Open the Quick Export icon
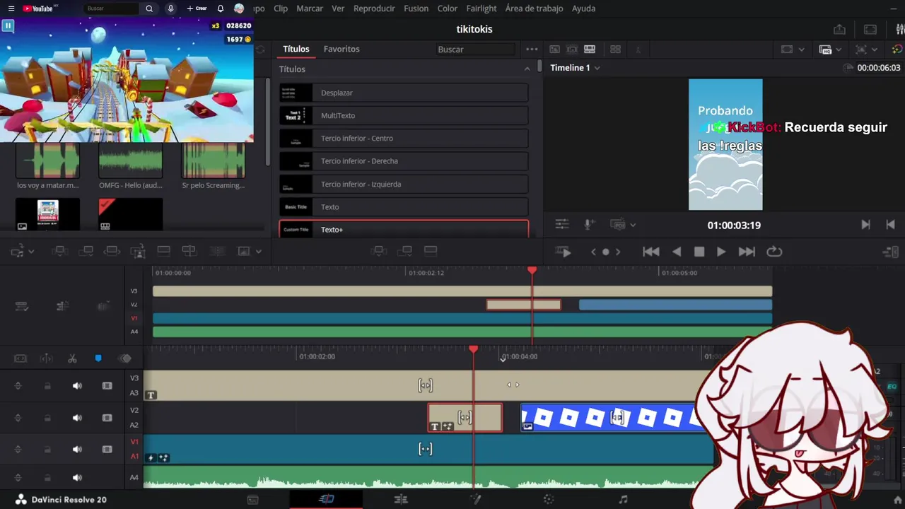This screenshot has width=905, height=509. click(839, 29)
